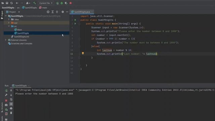Collapse the SumOfDigits project root node
Viewport: 215px width, 121px height.
click(6, 16)
